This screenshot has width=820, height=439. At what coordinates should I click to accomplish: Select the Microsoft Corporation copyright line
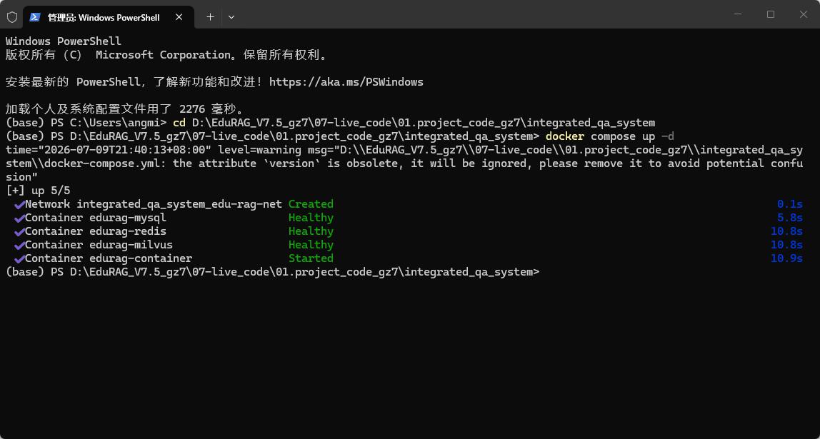[167, 55]
